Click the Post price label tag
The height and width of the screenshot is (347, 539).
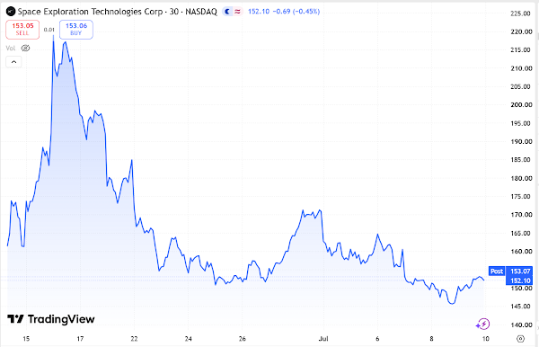[x=497, y=271]
